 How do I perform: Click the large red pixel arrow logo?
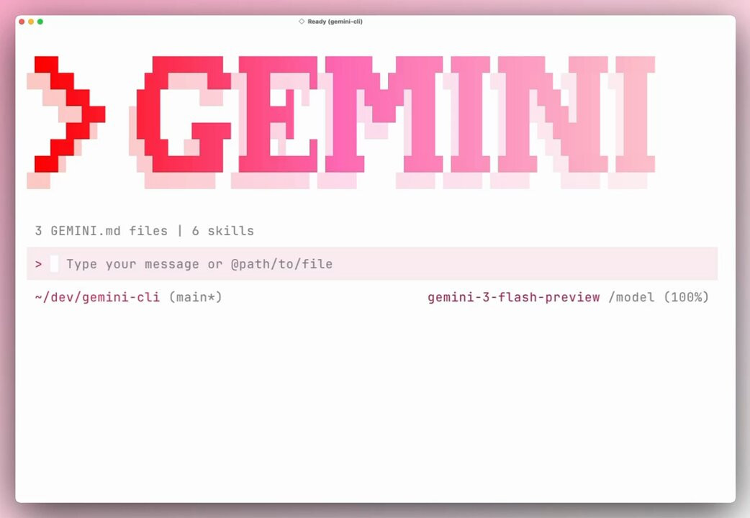(66, 122)
